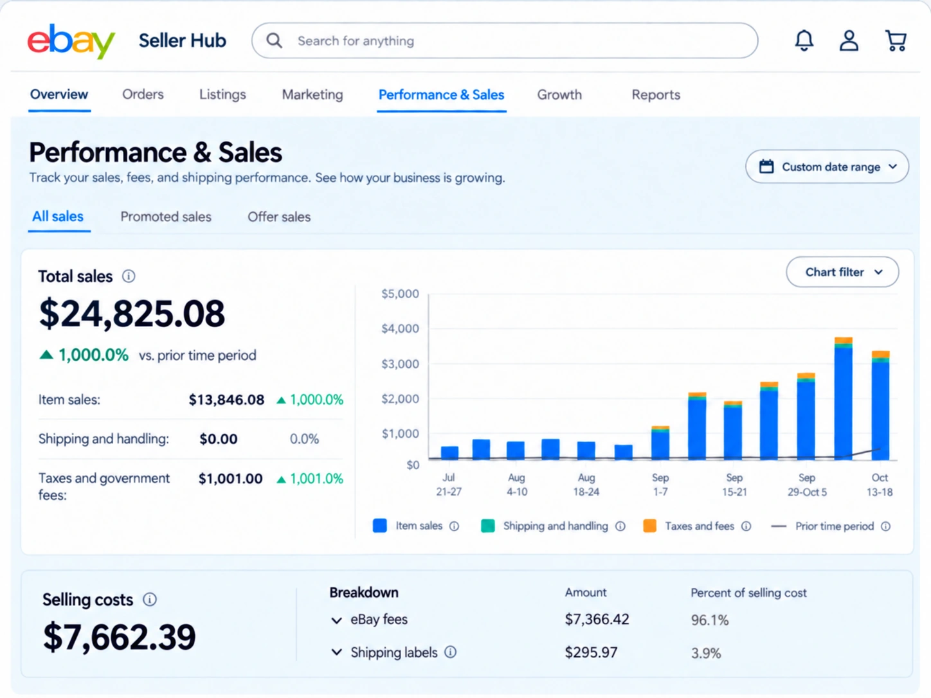Click the $7,366.42 eBay fees amount
The width and height of the screenshot is (931, 698).
[597, 620]
